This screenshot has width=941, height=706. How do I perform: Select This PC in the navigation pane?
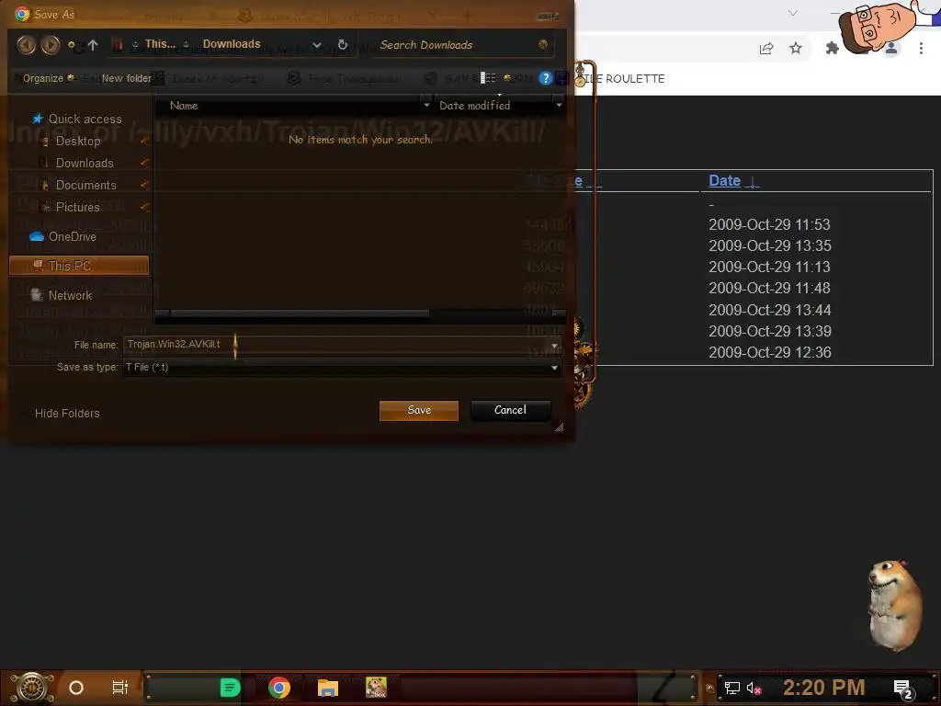(79, 266)
